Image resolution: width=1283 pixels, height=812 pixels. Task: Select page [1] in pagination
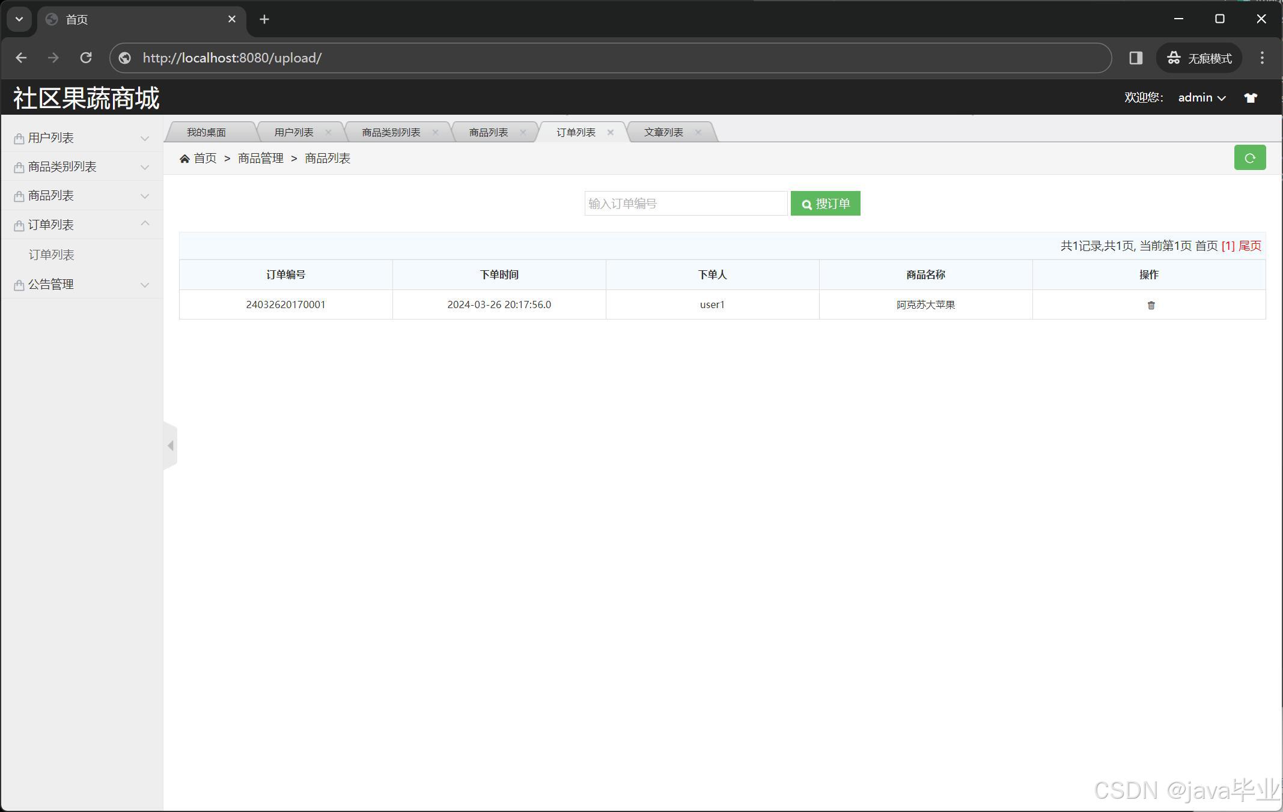pos(1228,246)
